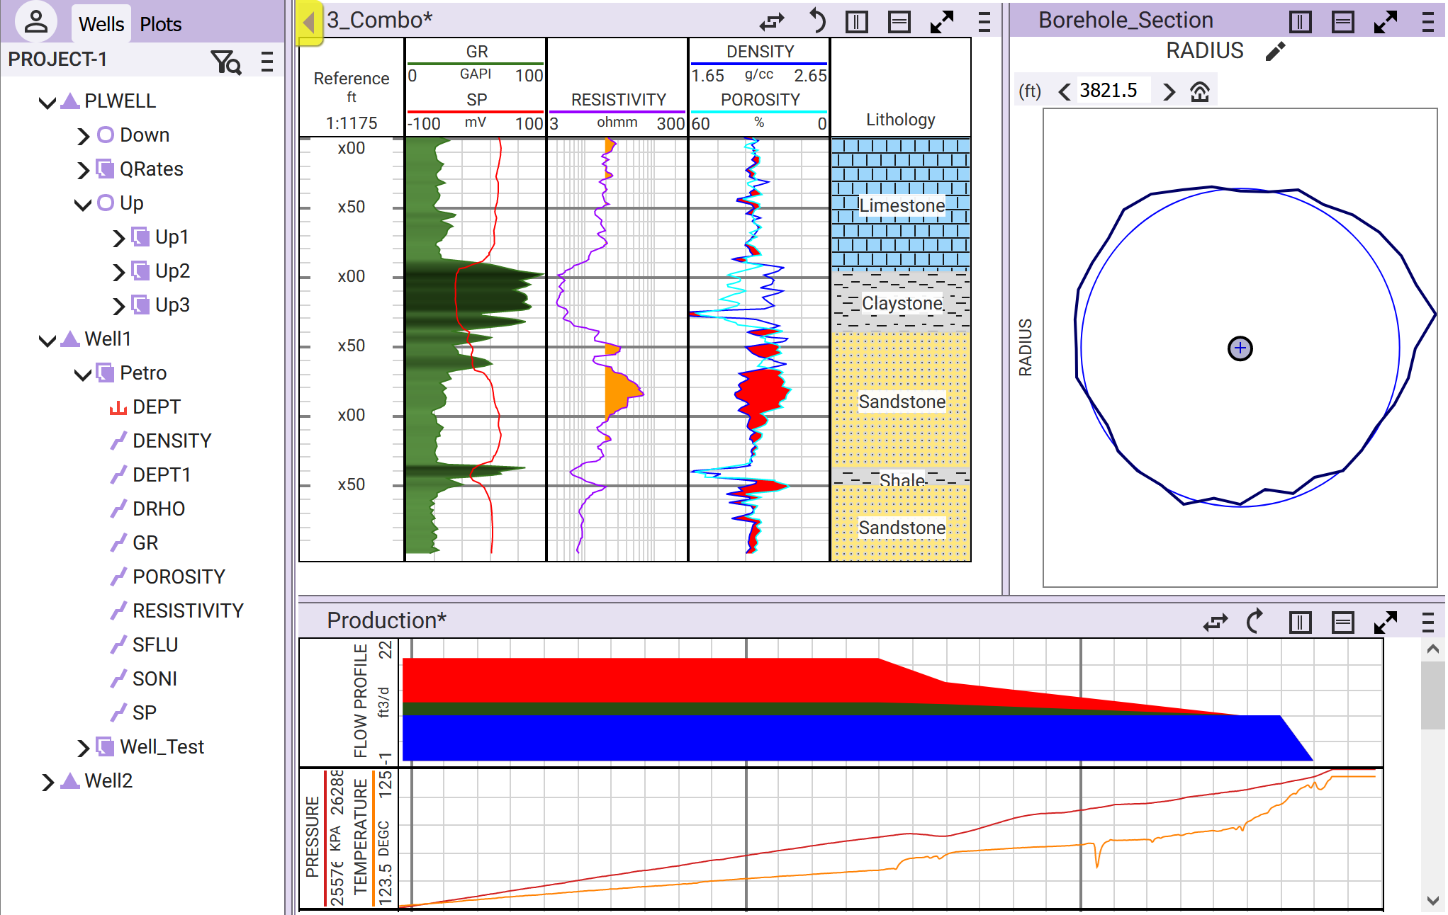Expand the Well2 tree node
This screenshot has height=915, width=1448.
point(47,782)
